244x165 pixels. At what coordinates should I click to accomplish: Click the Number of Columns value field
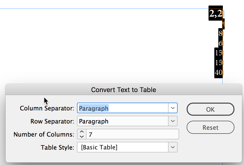(132, 134)
